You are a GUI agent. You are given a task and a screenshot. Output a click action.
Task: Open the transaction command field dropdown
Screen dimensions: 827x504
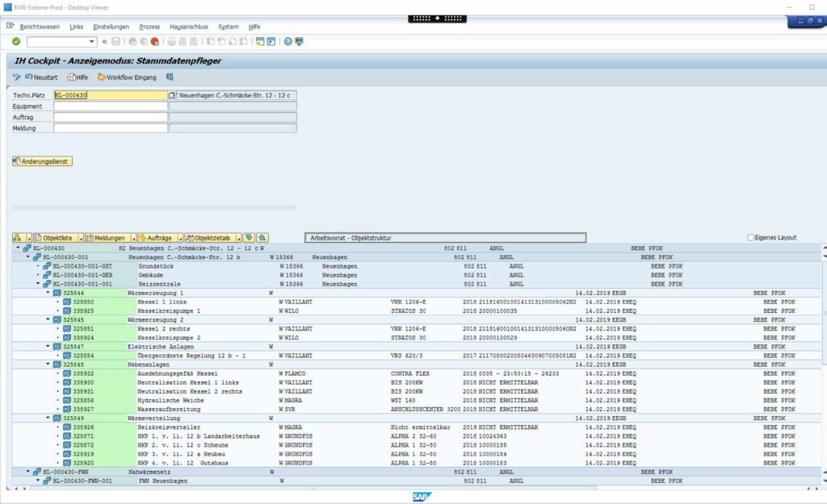click(x=92, y=41)
